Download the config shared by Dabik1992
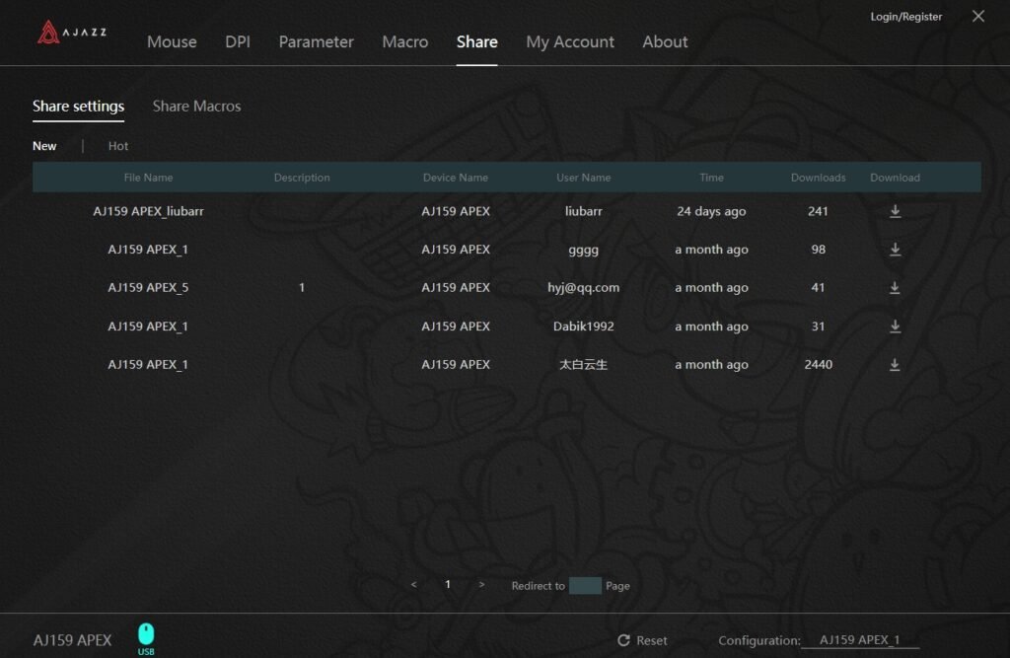 click(x=895, y=327)
